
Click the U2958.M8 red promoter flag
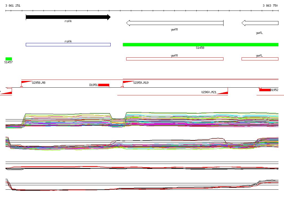27,83
